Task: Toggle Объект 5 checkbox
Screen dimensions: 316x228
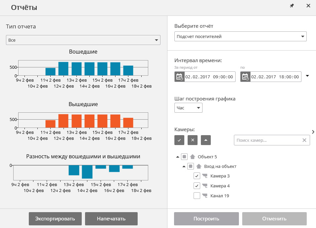Action: pos(184,157)
